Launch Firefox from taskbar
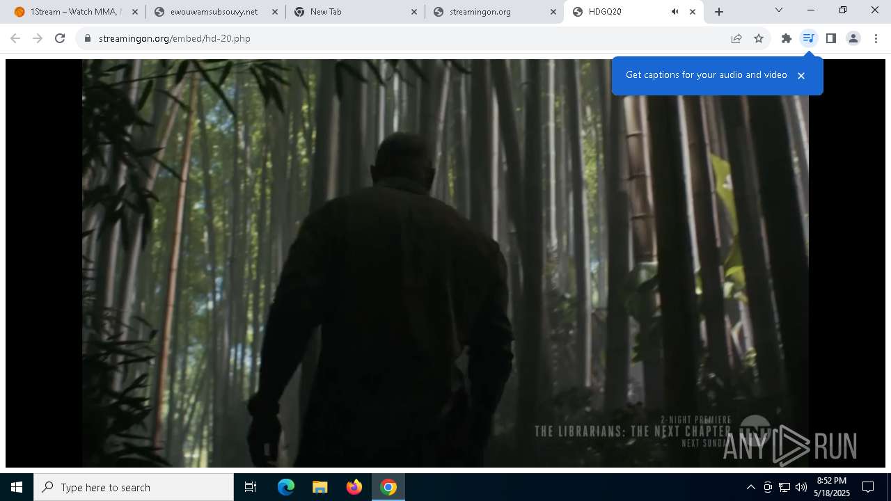Viewport: 891px width, 501px height. click(354, 487)
